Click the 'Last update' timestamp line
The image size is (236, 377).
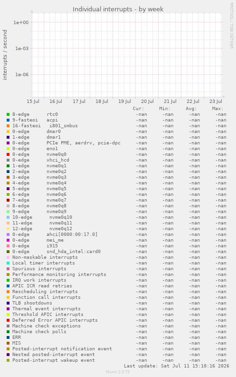176,366
